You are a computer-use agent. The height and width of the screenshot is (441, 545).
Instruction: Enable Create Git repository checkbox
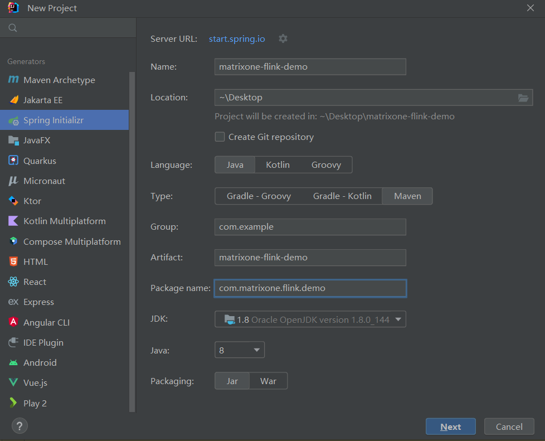[220, 137]
